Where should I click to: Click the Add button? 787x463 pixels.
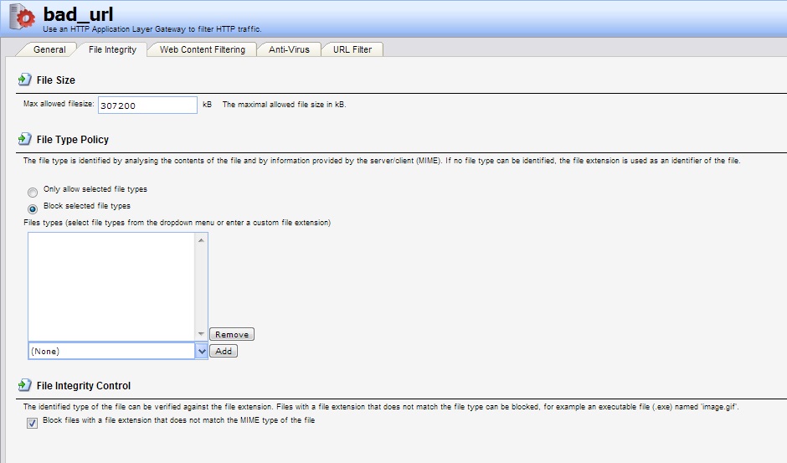coord(224,351)
